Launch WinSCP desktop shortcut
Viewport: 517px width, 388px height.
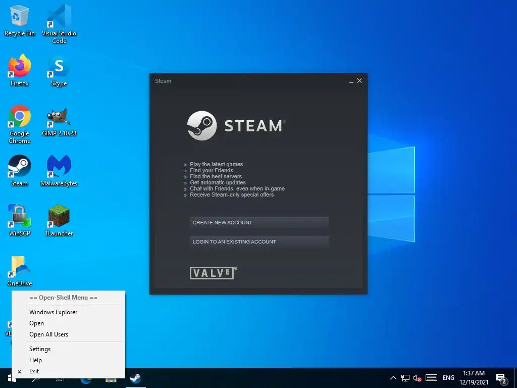pyautogui.click(x=20, y=220)
